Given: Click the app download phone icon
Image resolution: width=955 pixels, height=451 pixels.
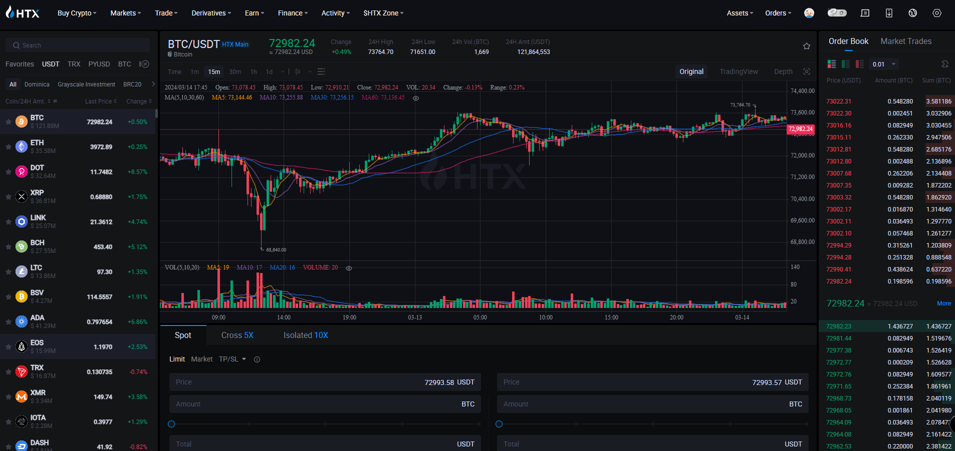Looking at the screenshot, I should pyautogui.click(x=889, y=13).
